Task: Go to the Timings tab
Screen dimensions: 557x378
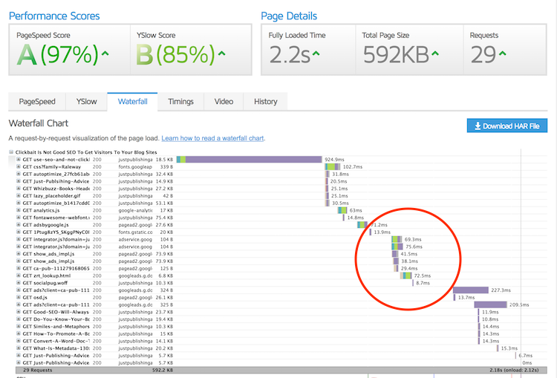Action: (180, 102)
